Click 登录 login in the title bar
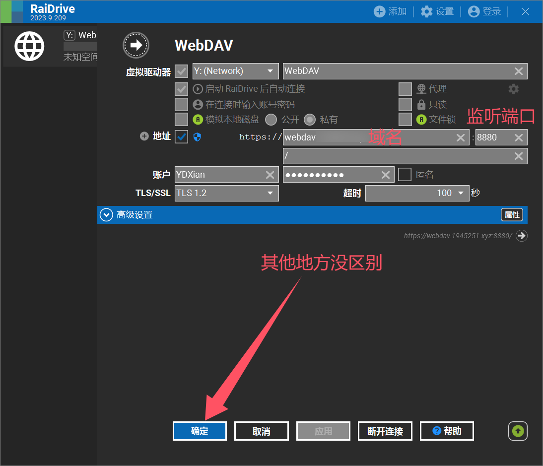The height and width of the screenshot is (466, 543). tap(484, 11)
